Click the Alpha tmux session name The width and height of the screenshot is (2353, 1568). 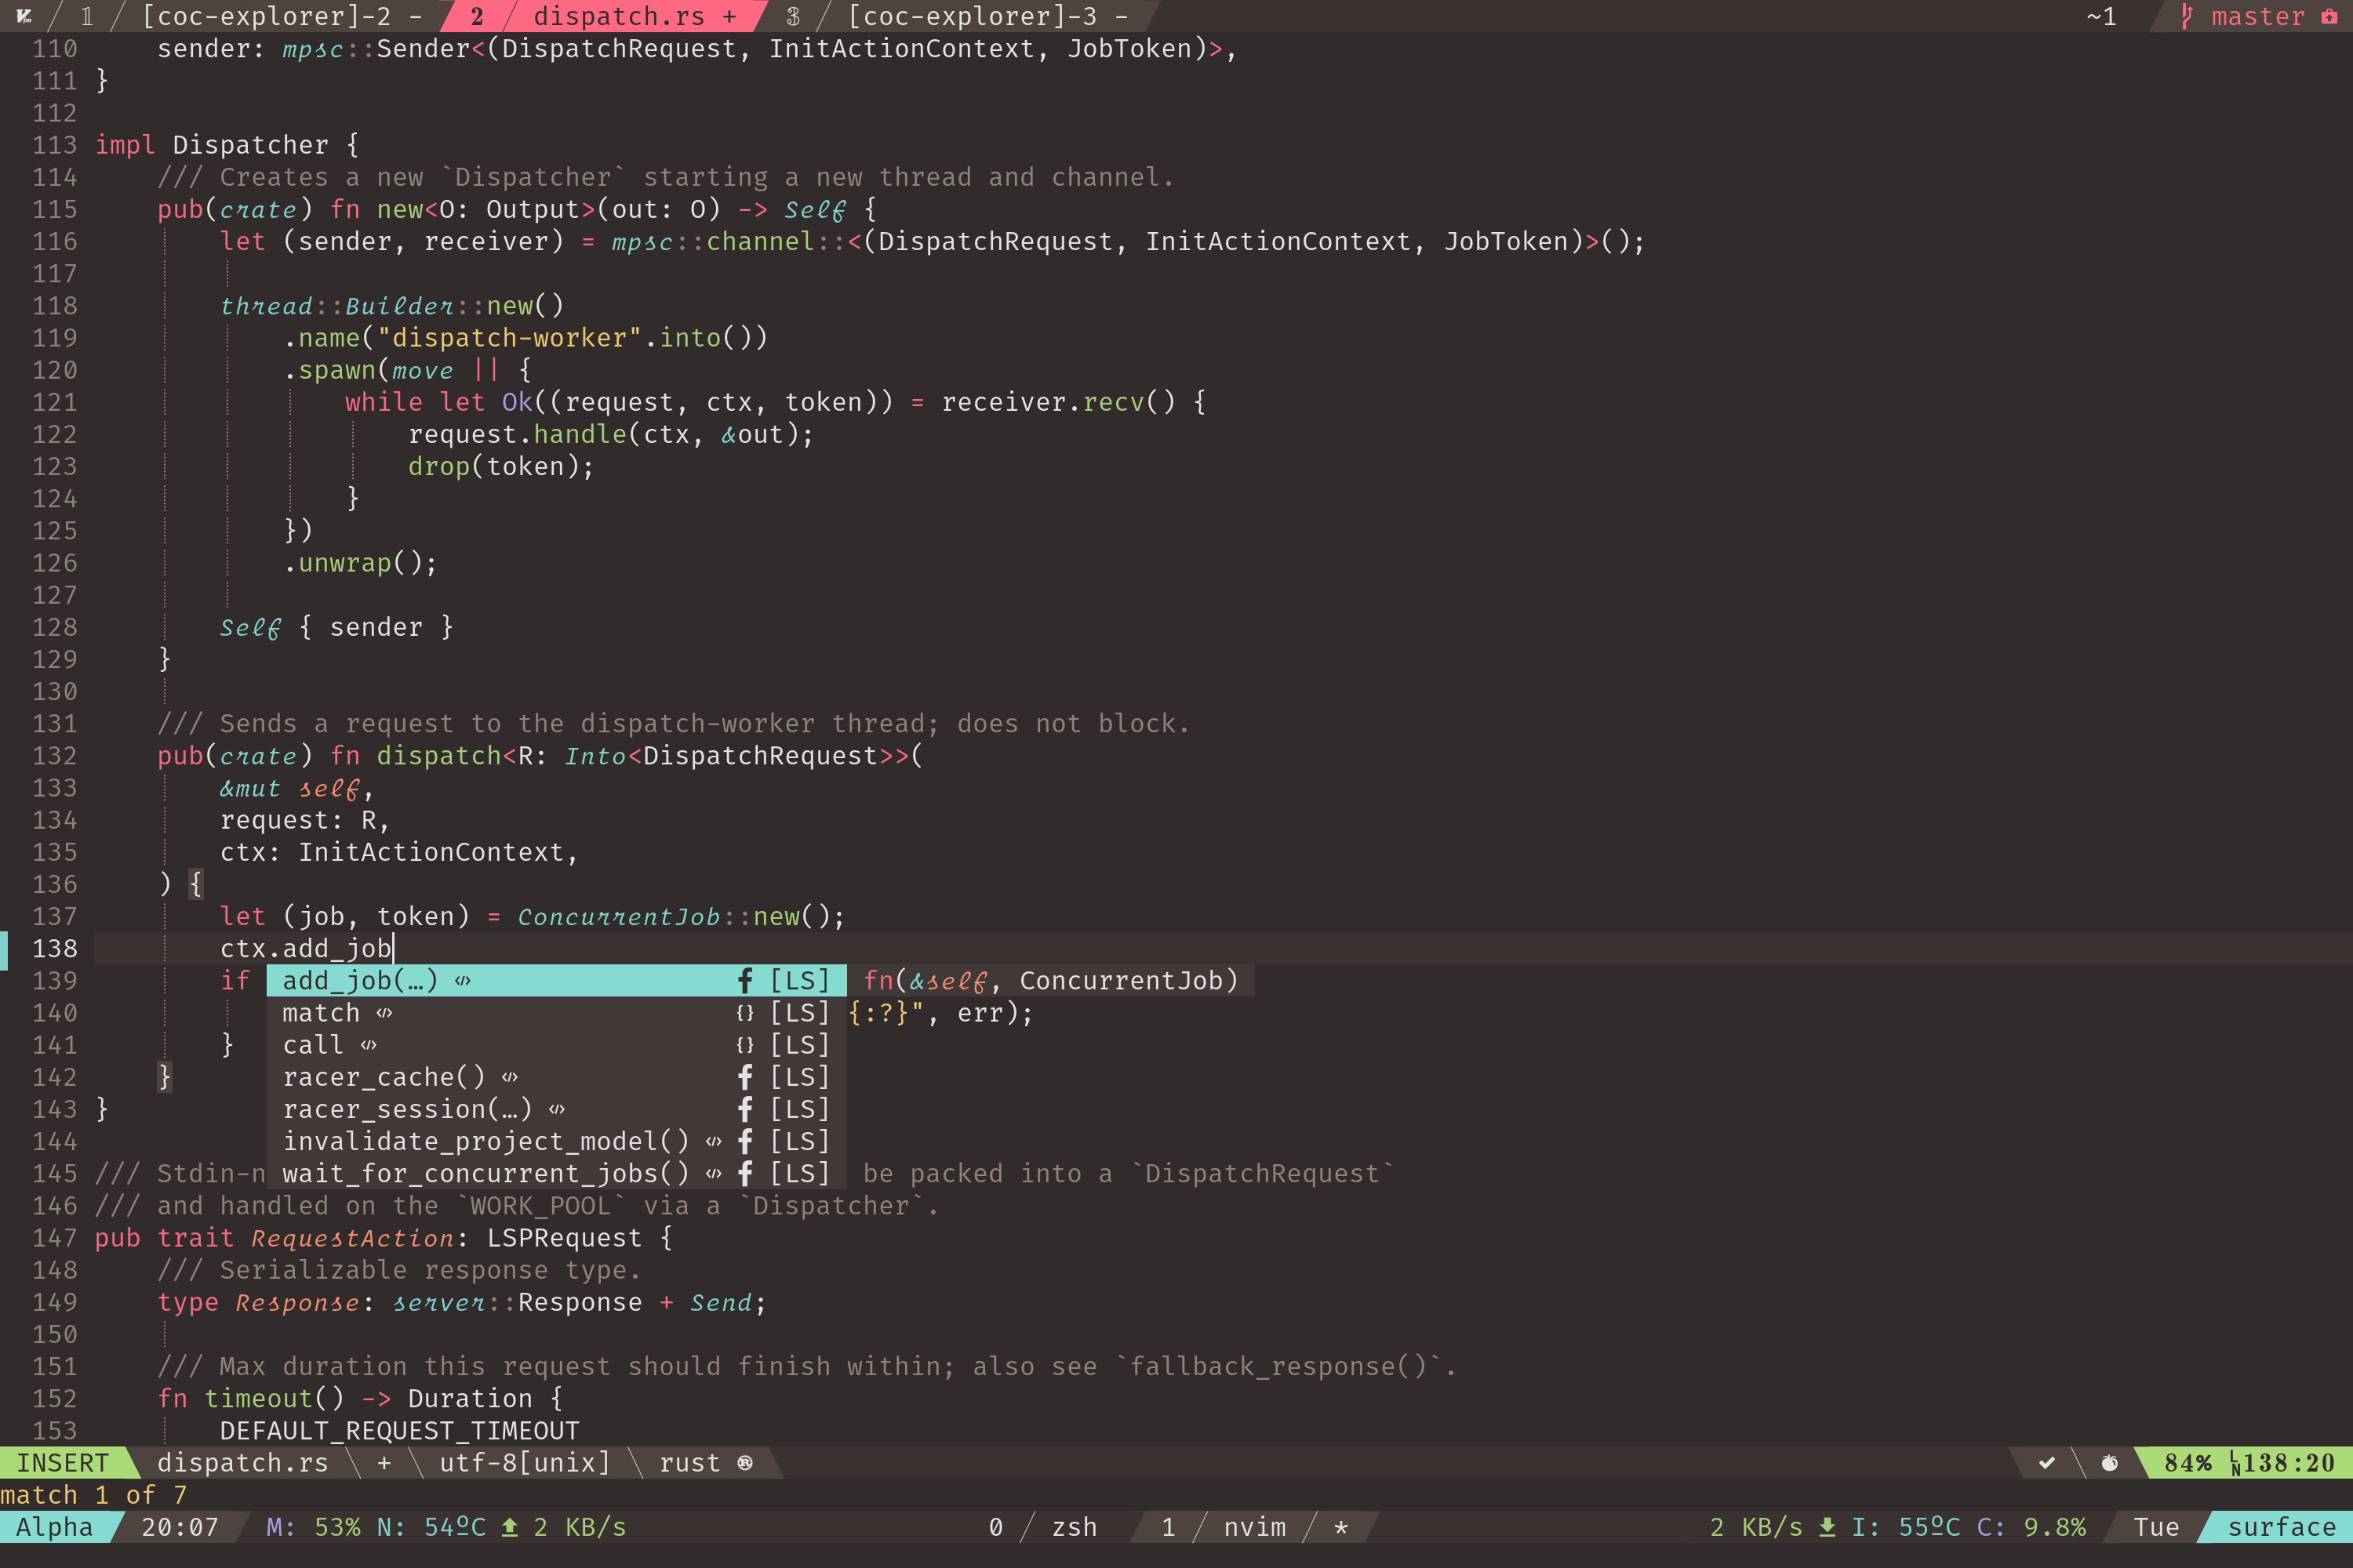tap(54, 1527)
